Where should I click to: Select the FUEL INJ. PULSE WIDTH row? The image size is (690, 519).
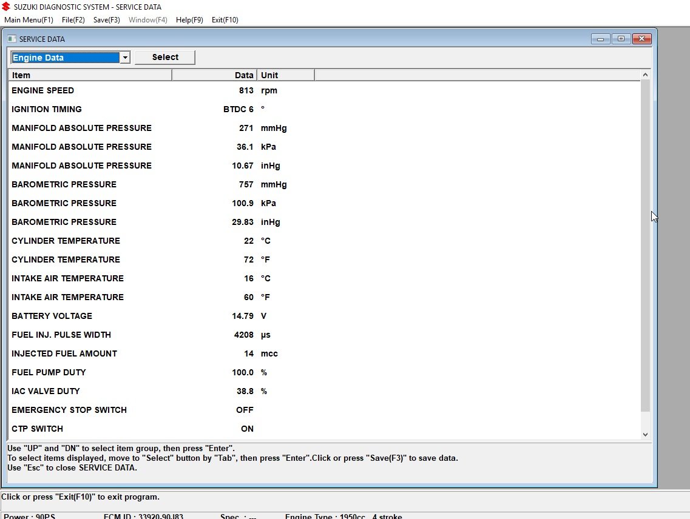(x=324, y=335)
